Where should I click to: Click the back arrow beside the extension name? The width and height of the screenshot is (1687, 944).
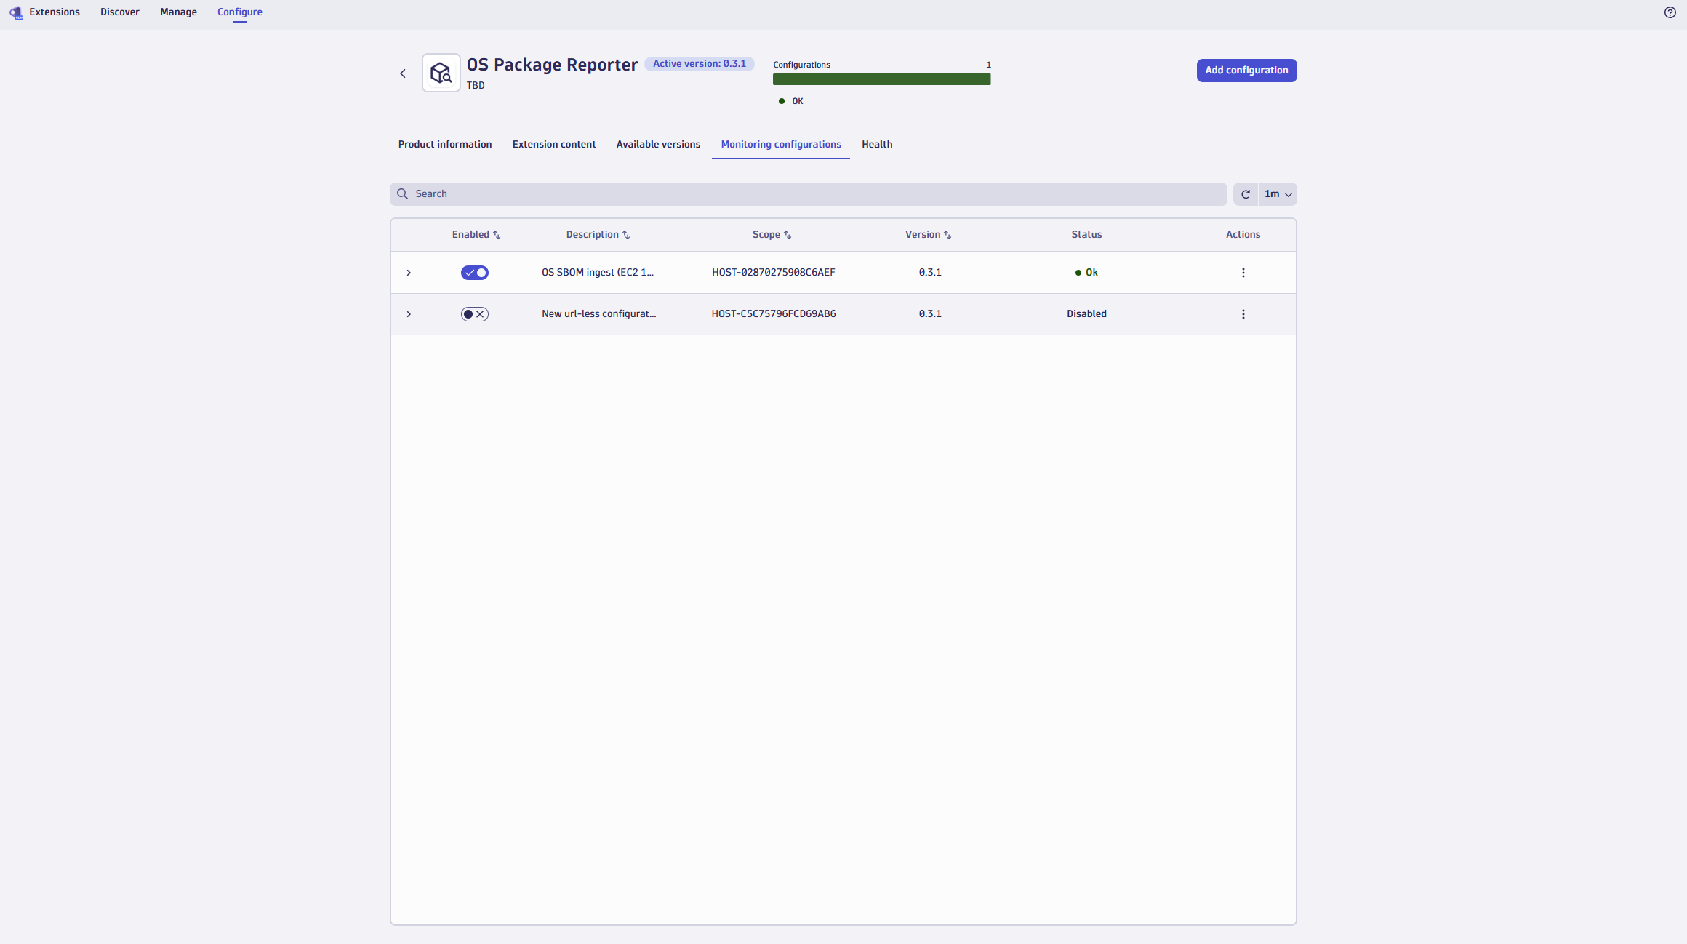[x=403, y=73]
